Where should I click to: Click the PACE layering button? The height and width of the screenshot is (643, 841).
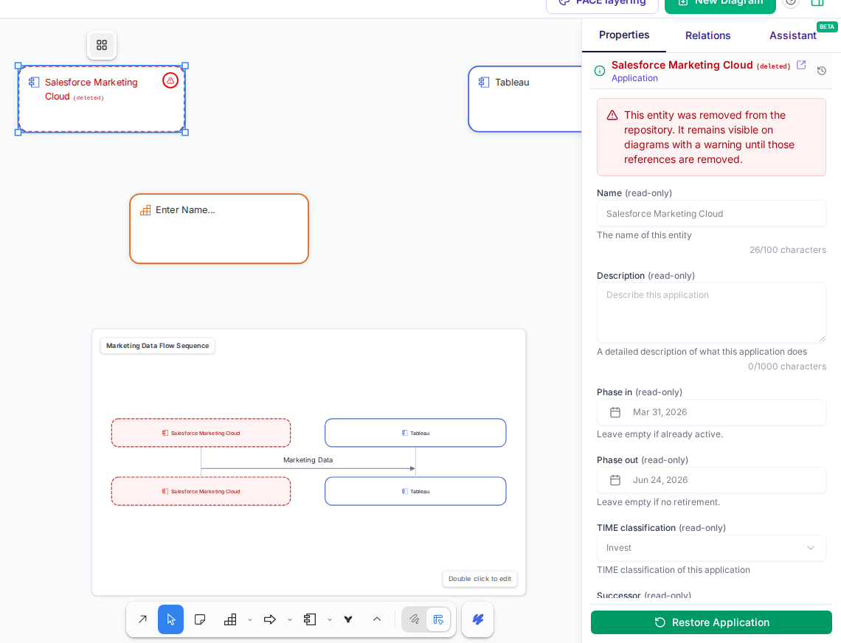point(602,3)
